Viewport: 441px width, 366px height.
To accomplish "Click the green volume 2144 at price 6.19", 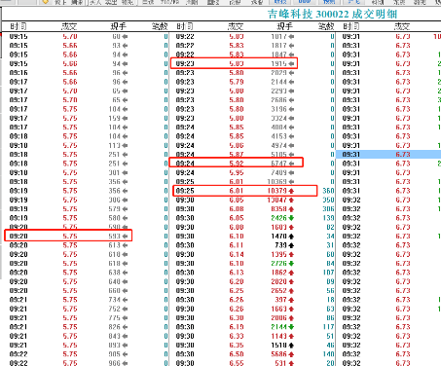I will tap(279, 327).
